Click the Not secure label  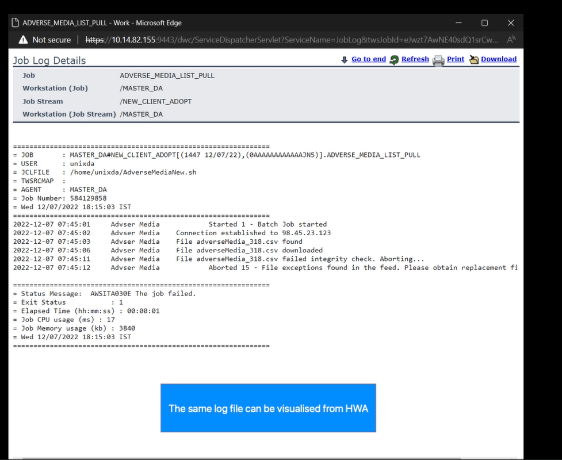51,40
